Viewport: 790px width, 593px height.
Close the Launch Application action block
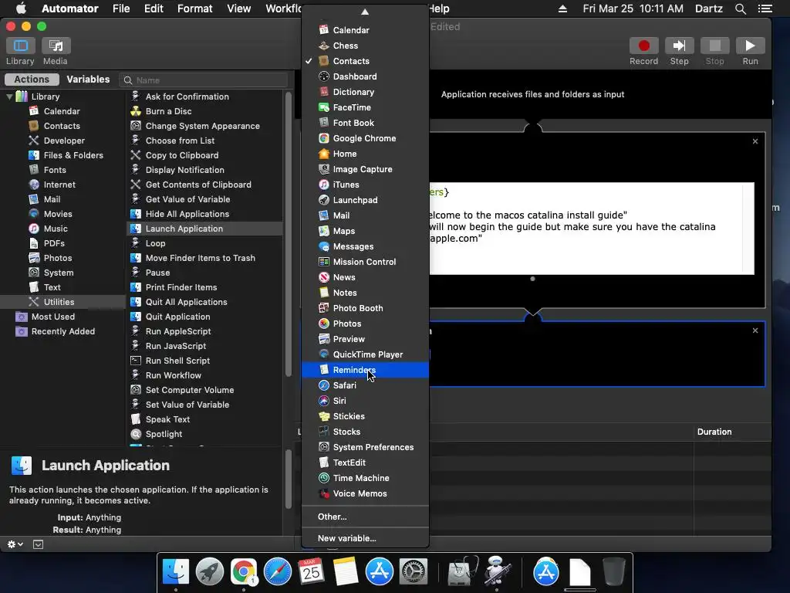pyautogui.click(x=755, y=330)
